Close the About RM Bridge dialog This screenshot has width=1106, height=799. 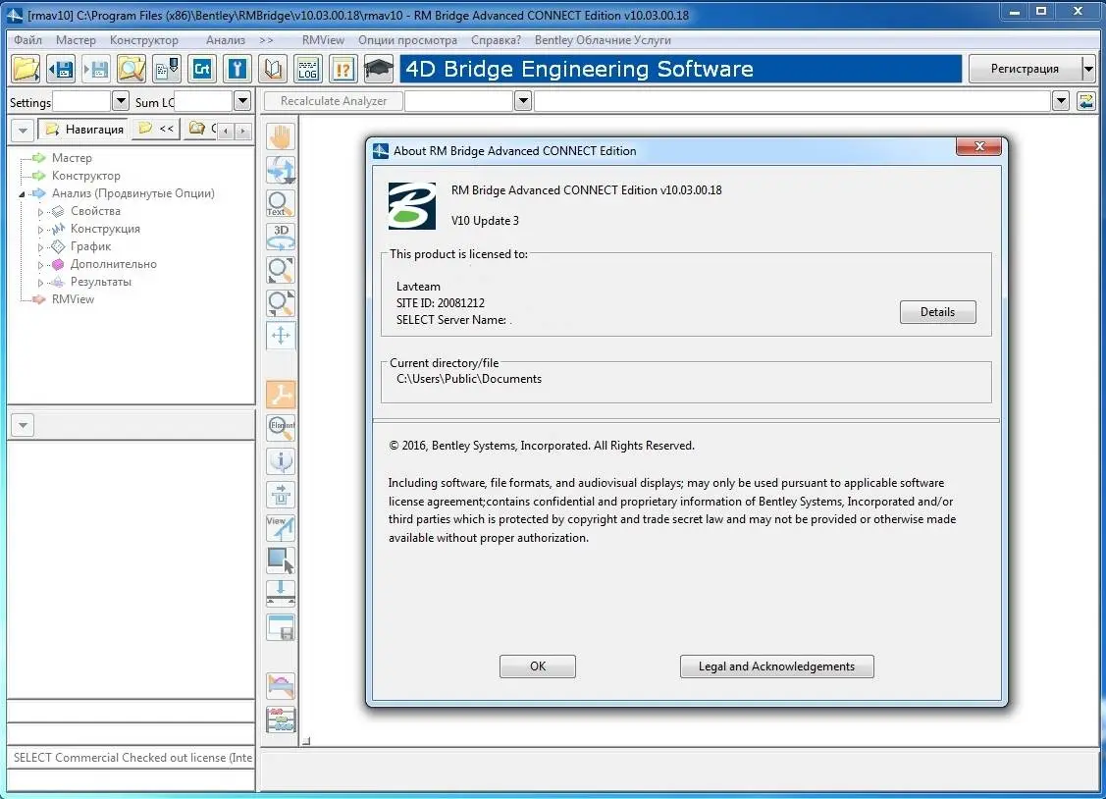978,146
